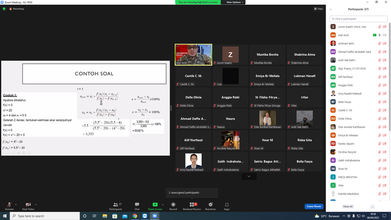The height and width of the screenshot is (220, 391).
Task: Open Breakout Rooms icon
Action: tap(192, 205)
